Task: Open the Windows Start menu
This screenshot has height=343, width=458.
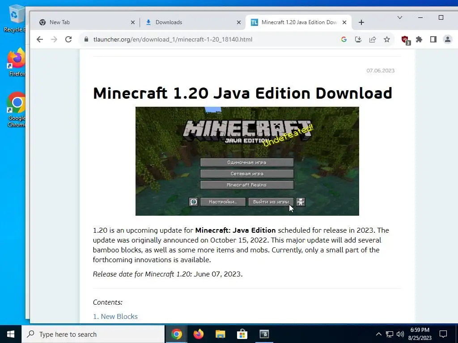Action: pos(11,334)
